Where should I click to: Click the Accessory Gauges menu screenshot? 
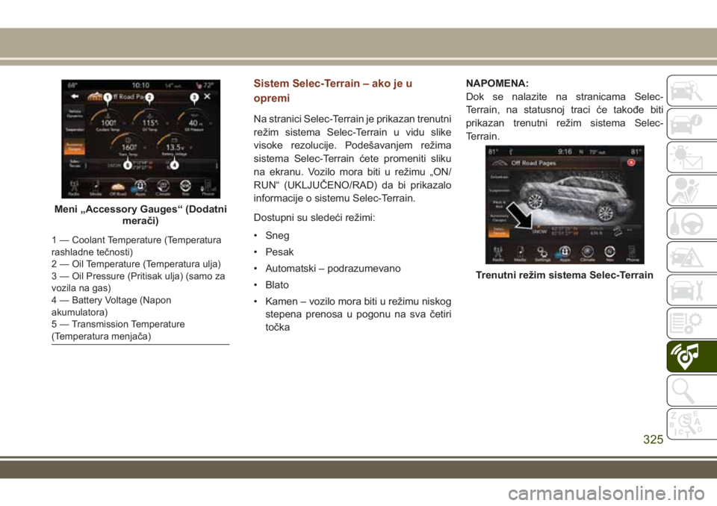(x=141, y=139)
